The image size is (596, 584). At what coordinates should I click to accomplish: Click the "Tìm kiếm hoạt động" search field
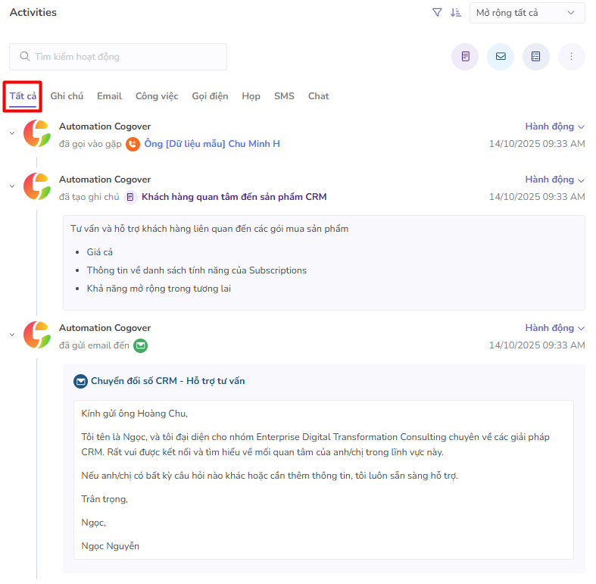coord(118,57)
